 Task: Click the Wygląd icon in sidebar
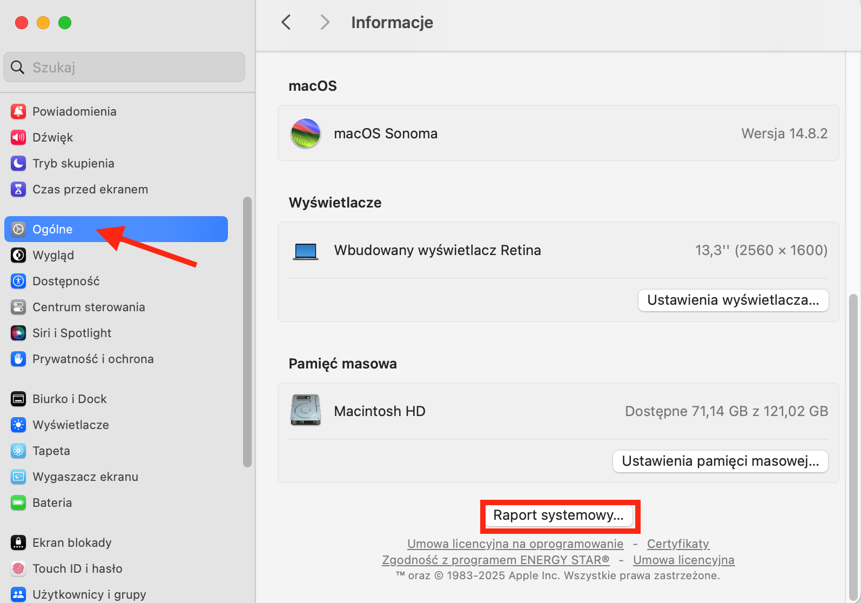click(18, 255)
